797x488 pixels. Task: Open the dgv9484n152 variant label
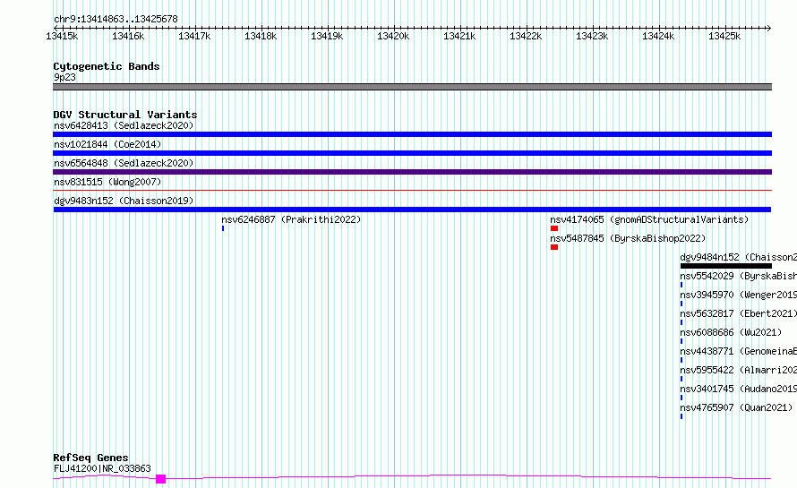[738, 257]
